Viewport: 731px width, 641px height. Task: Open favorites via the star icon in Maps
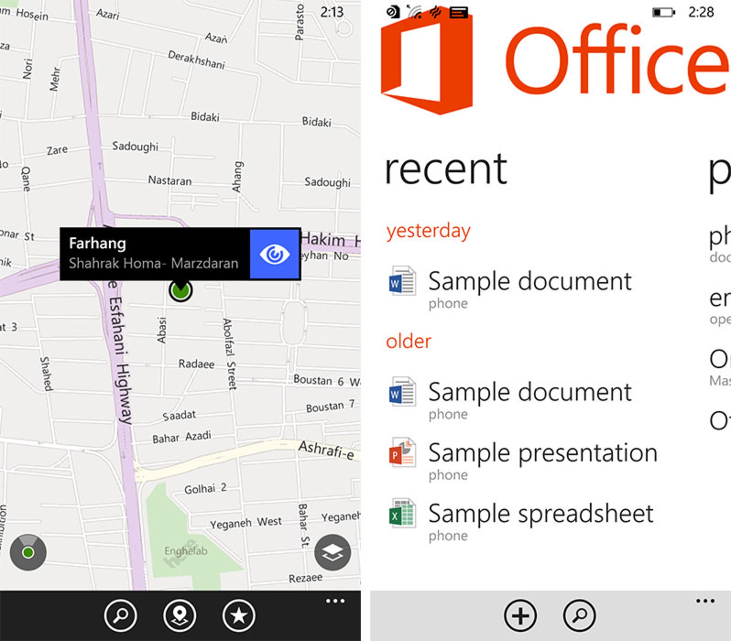240,616
